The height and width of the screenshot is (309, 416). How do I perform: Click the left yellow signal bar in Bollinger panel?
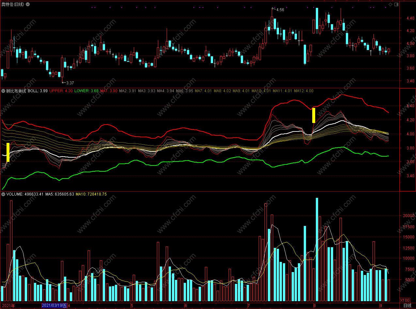8,152
